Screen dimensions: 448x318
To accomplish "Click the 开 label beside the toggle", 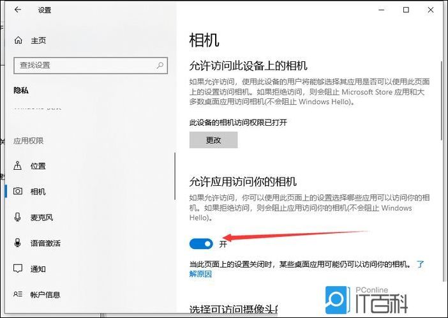I will pyautogui.click(x=223, y=244).
